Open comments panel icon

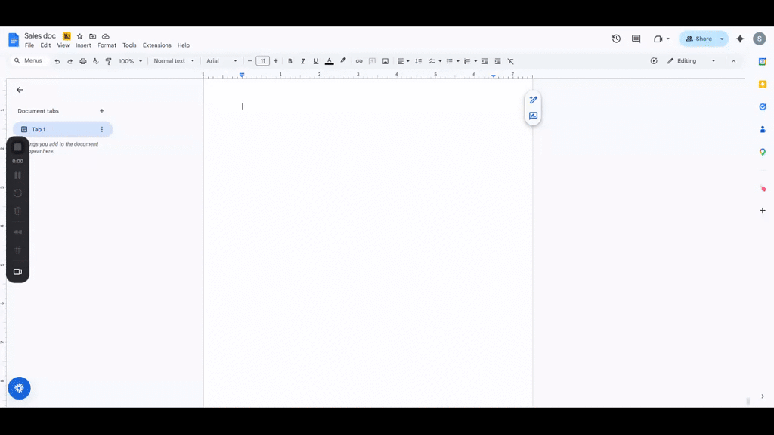(636, 39)
